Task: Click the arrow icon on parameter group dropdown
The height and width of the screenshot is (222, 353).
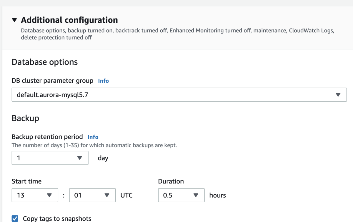Action: click(x=338, y=95)
